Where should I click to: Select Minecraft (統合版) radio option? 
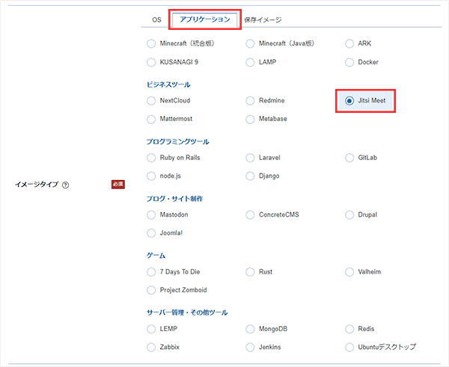[x=151, y=44]
